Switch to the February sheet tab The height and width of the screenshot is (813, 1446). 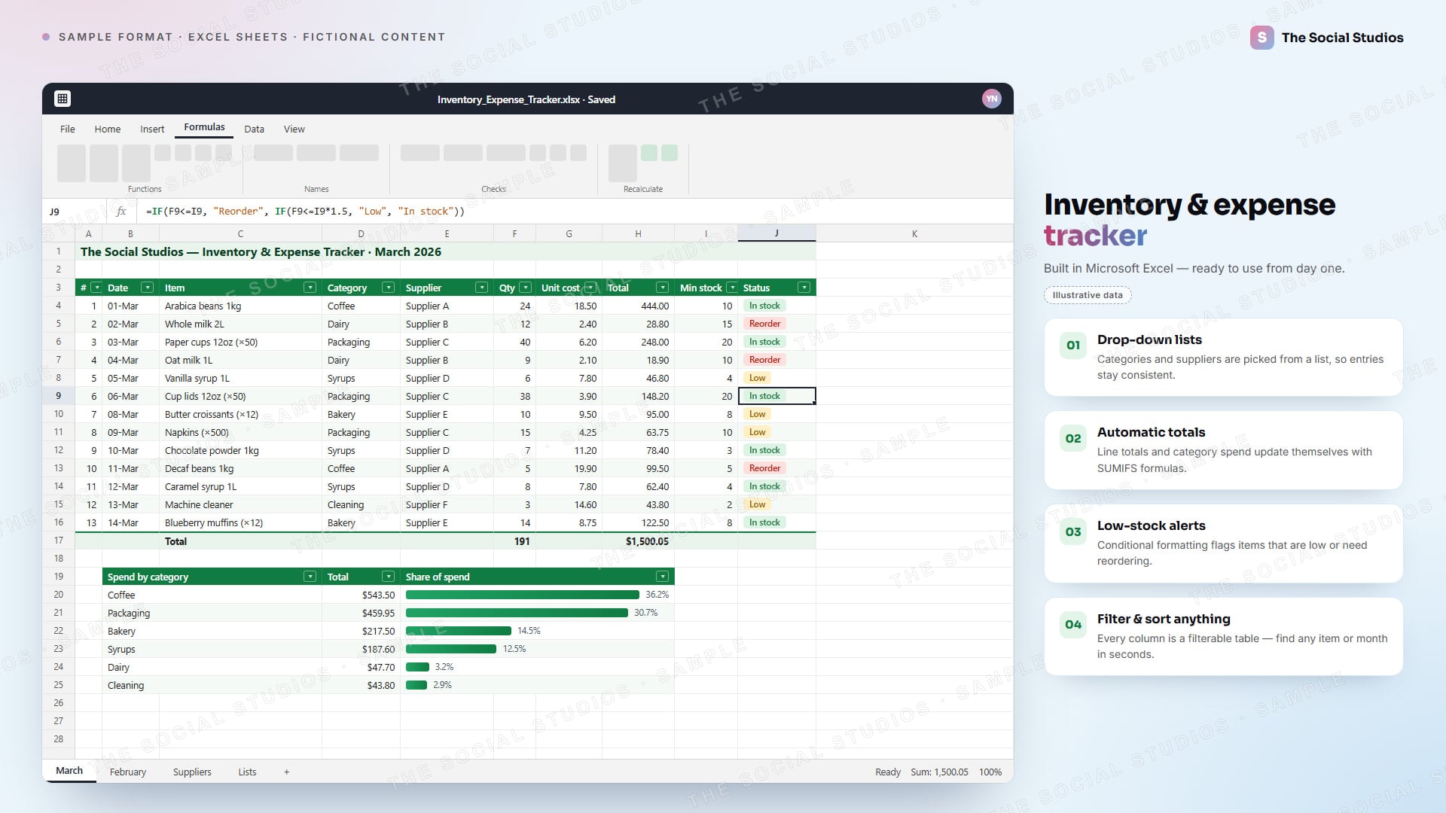[128, 772]
